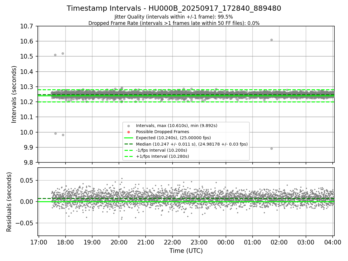Click the '18:00' time tick label

[66, 242]
